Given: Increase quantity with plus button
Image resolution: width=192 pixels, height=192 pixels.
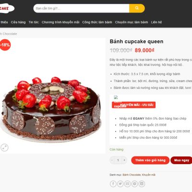Looking at the screenshot, I should click(x=124, y=160).
